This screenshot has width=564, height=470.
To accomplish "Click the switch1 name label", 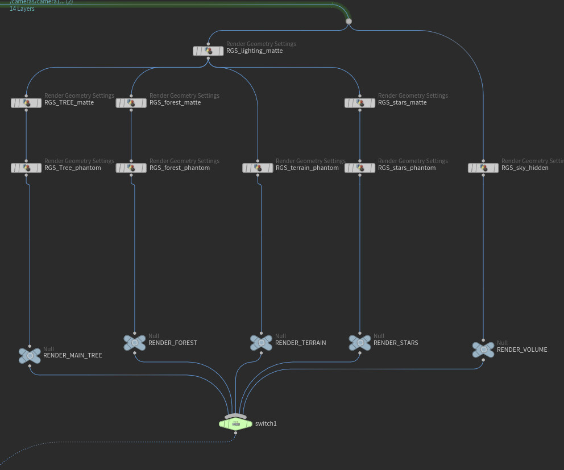I will (x=266, y=423).
